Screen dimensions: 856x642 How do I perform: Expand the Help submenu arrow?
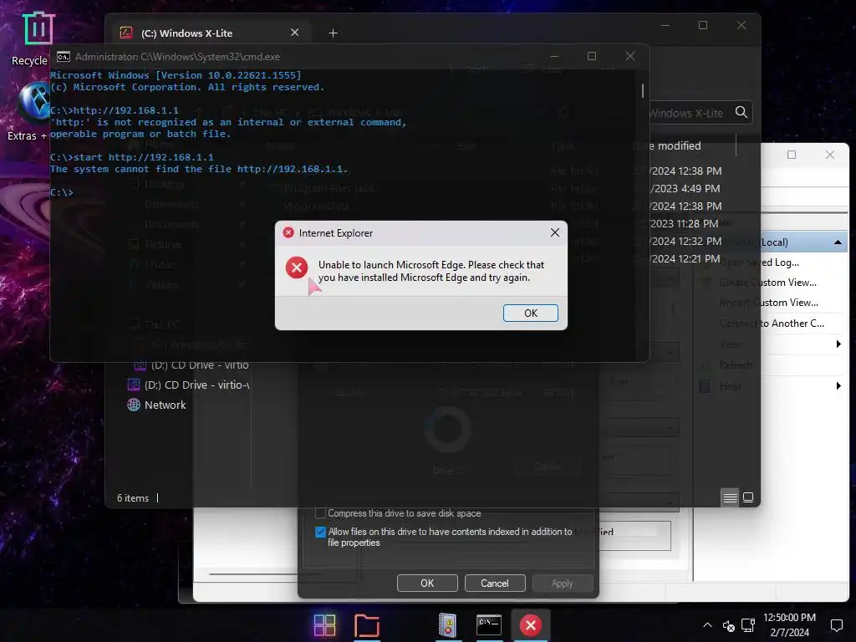(838, 386)
